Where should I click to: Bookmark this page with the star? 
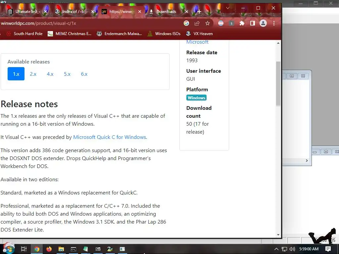point(208,23)
